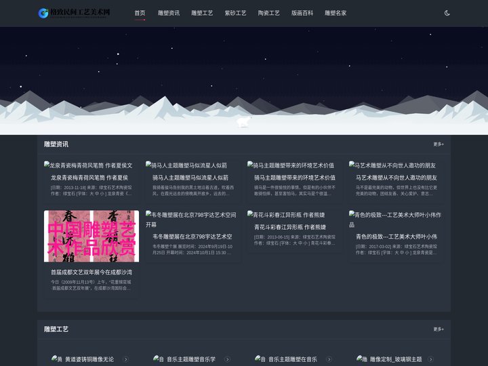
Task: Click broken image for 青花斗彩春江异形瓶 作者熊婕
Action: 286,215
